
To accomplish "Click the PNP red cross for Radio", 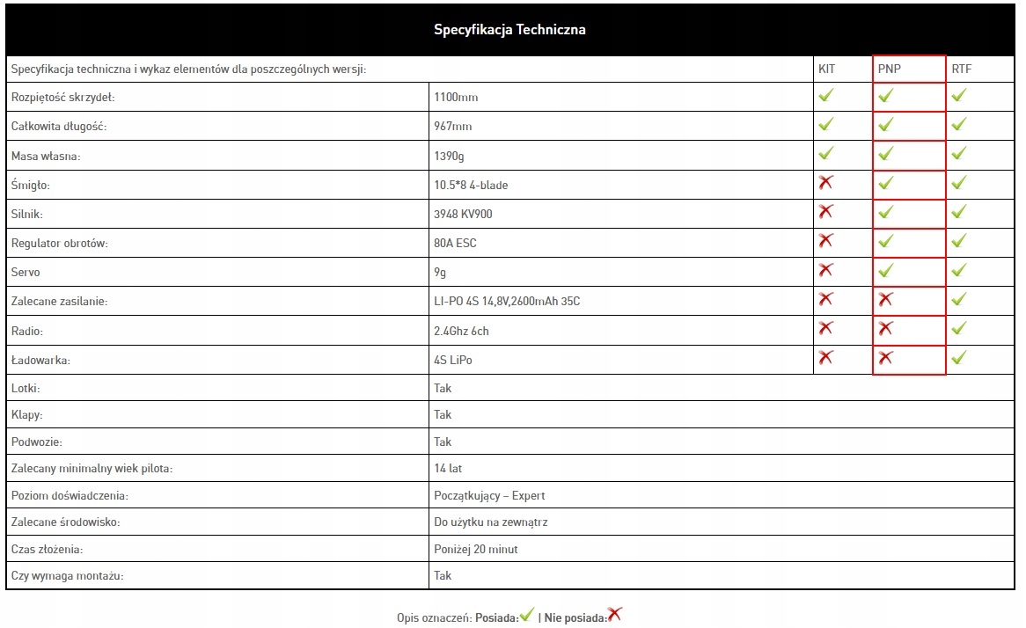I will [x=885, y=329].
